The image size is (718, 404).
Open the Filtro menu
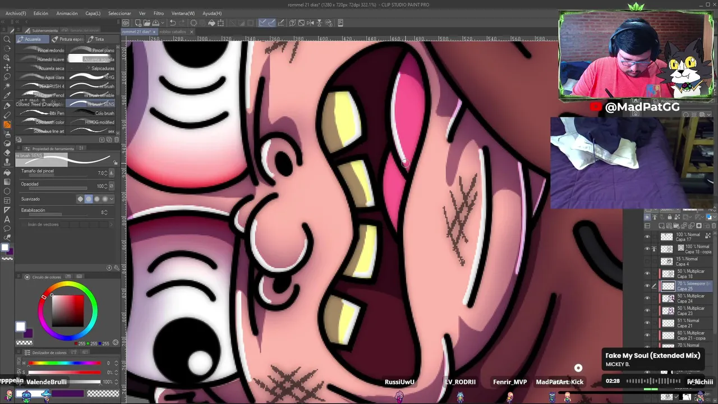click(159, 13)
